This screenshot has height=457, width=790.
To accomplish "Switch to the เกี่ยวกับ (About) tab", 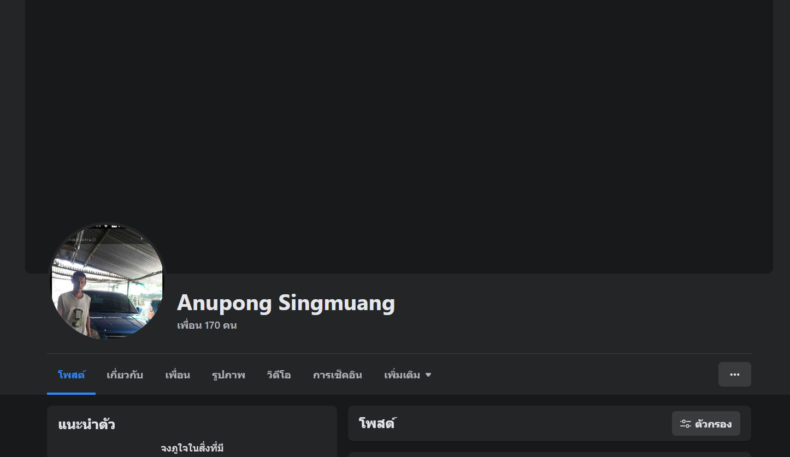I will 125,375.
